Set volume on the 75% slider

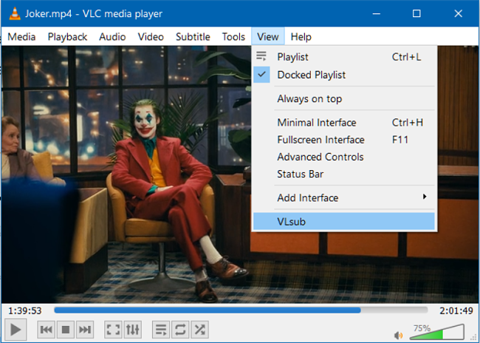(437, 332)
